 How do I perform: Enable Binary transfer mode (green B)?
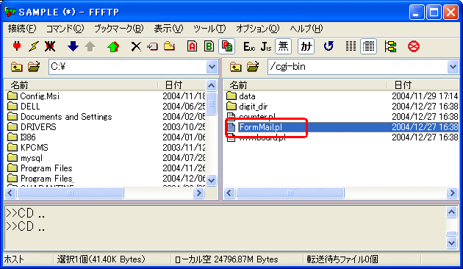point(209,46)
